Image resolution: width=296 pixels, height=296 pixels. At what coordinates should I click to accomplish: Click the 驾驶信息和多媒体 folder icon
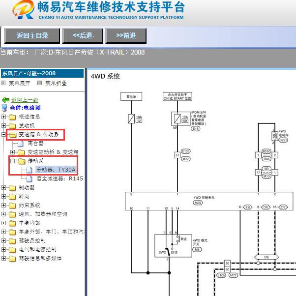click(12, 259)
